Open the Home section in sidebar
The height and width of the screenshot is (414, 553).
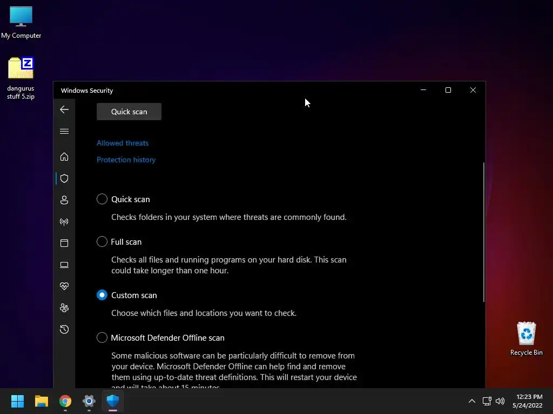point(64,157)
